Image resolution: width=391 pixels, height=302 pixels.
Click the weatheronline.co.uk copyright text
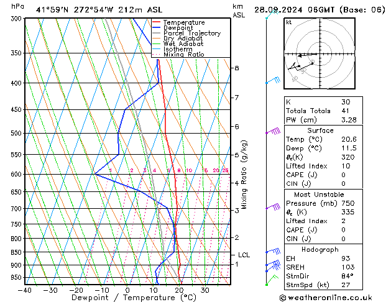[326, 298]
